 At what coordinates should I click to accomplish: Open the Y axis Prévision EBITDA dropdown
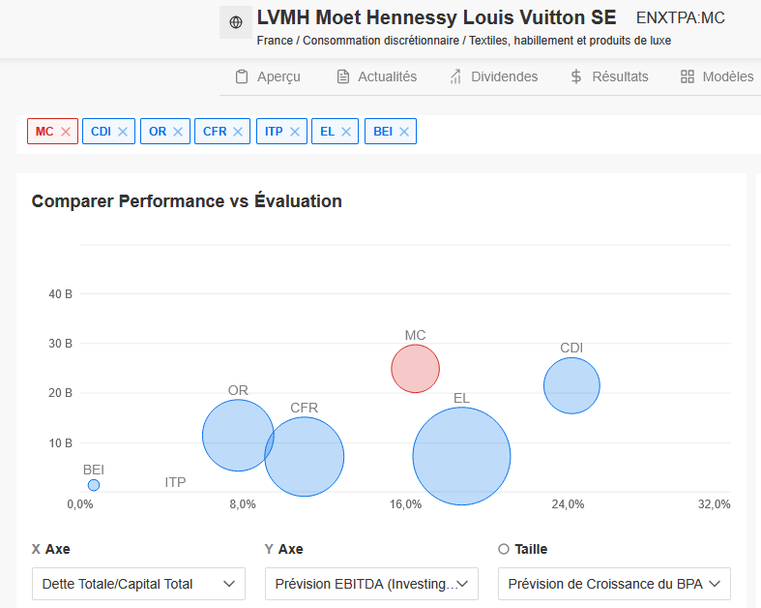coord(371,584)
